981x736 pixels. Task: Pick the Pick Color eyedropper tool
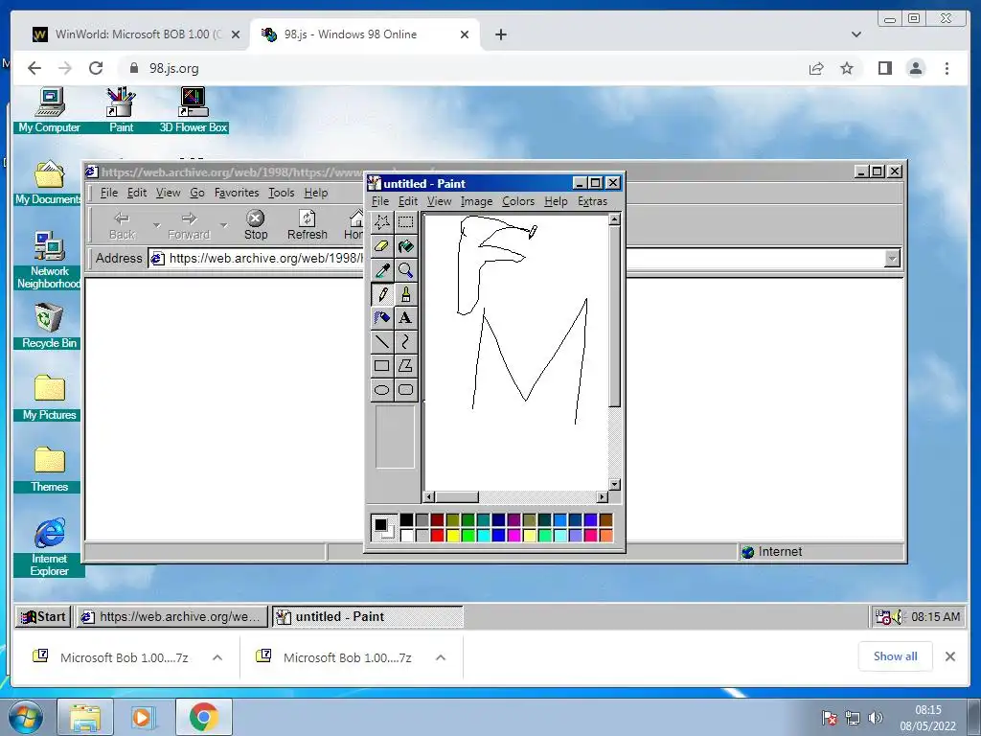click(x=381, y=269)
